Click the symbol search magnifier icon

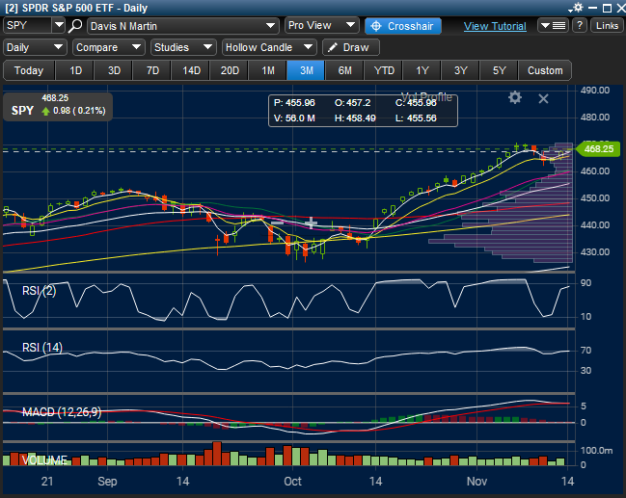point(75,26)
